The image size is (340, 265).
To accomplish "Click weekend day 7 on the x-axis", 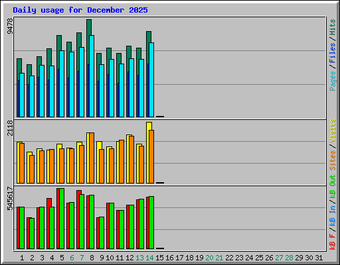I will tap(82, 258).
